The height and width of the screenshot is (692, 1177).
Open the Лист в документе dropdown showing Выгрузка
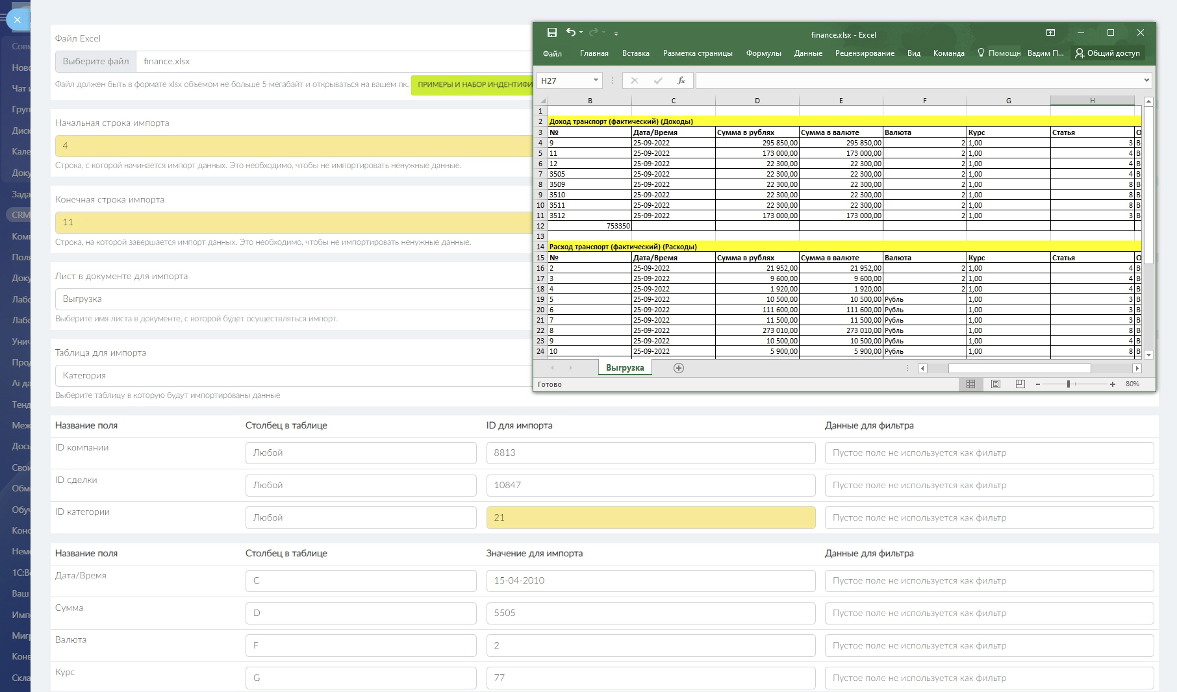(294, 299)
